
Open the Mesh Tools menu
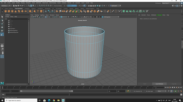point(45,3)
